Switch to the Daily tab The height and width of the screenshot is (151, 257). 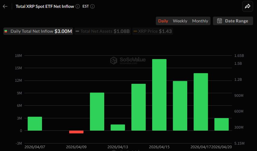pos(163,21)
